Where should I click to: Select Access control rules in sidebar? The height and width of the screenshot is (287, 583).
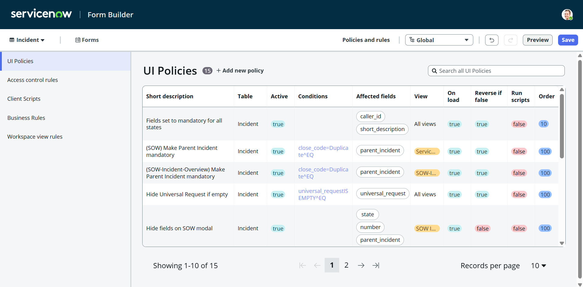tap(33, 80)
